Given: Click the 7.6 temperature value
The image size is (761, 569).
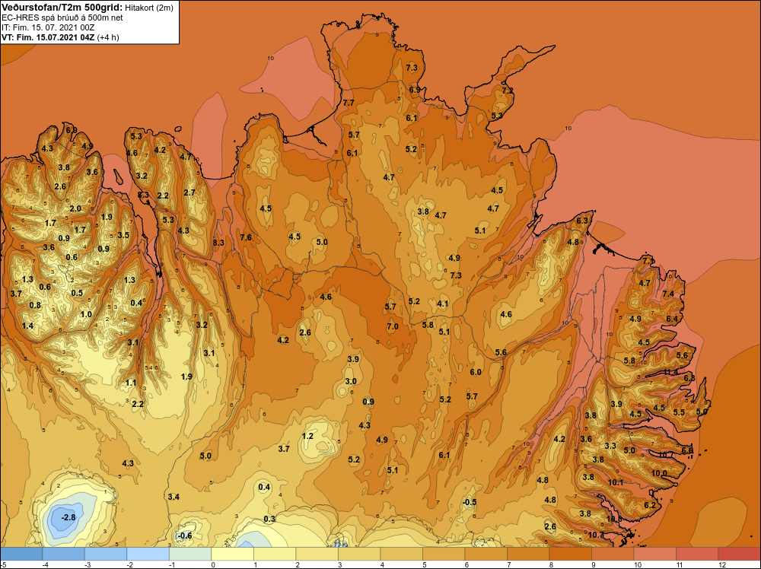Looking at the screenshot, I should [x=246, y=237].
